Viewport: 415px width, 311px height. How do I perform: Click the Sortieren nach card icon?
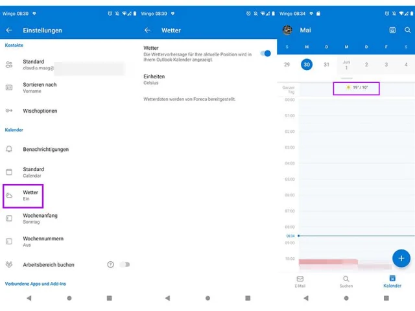click(x=9, y=87)
